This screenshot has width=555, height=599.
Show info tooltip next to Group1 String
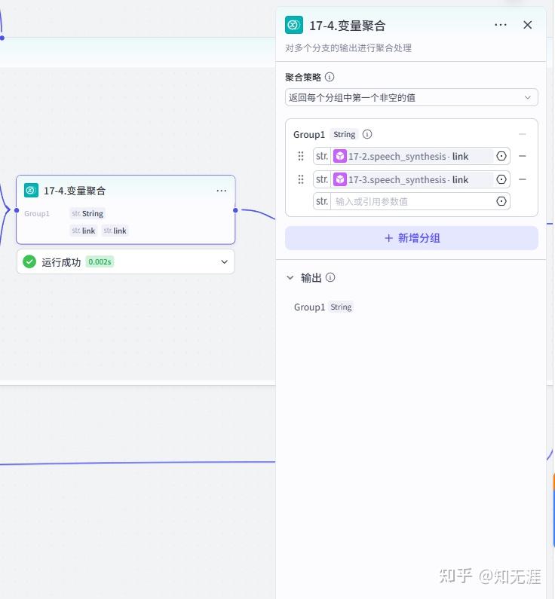367,134
